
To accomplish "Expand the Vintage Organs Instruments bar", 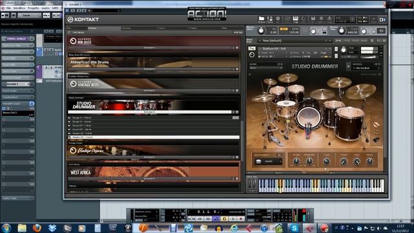I will 149,157.
